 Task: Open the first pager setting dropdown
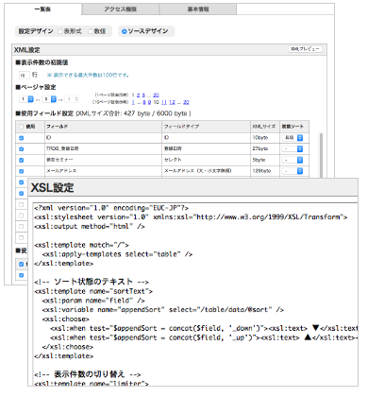(26, 99)
